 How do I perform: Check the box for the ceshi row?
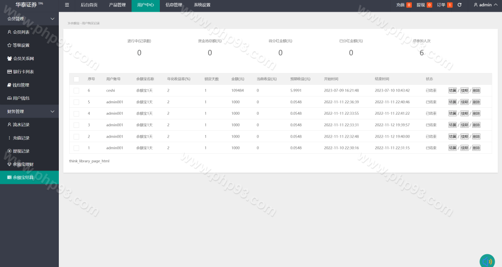(x=76, y=91)
